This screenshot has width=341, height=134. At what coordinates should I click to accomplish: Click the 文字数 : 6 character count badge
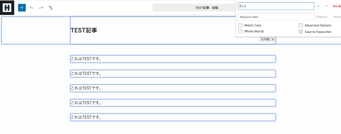click(x=267, y=39)
